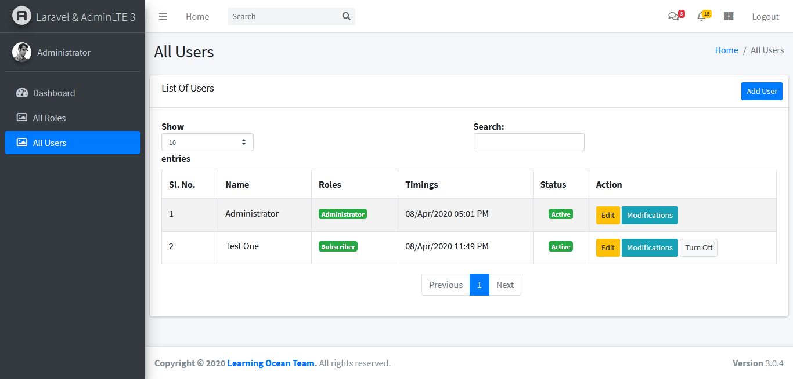
Task: Edit the Administrator user row
Action: coord(608,215)
